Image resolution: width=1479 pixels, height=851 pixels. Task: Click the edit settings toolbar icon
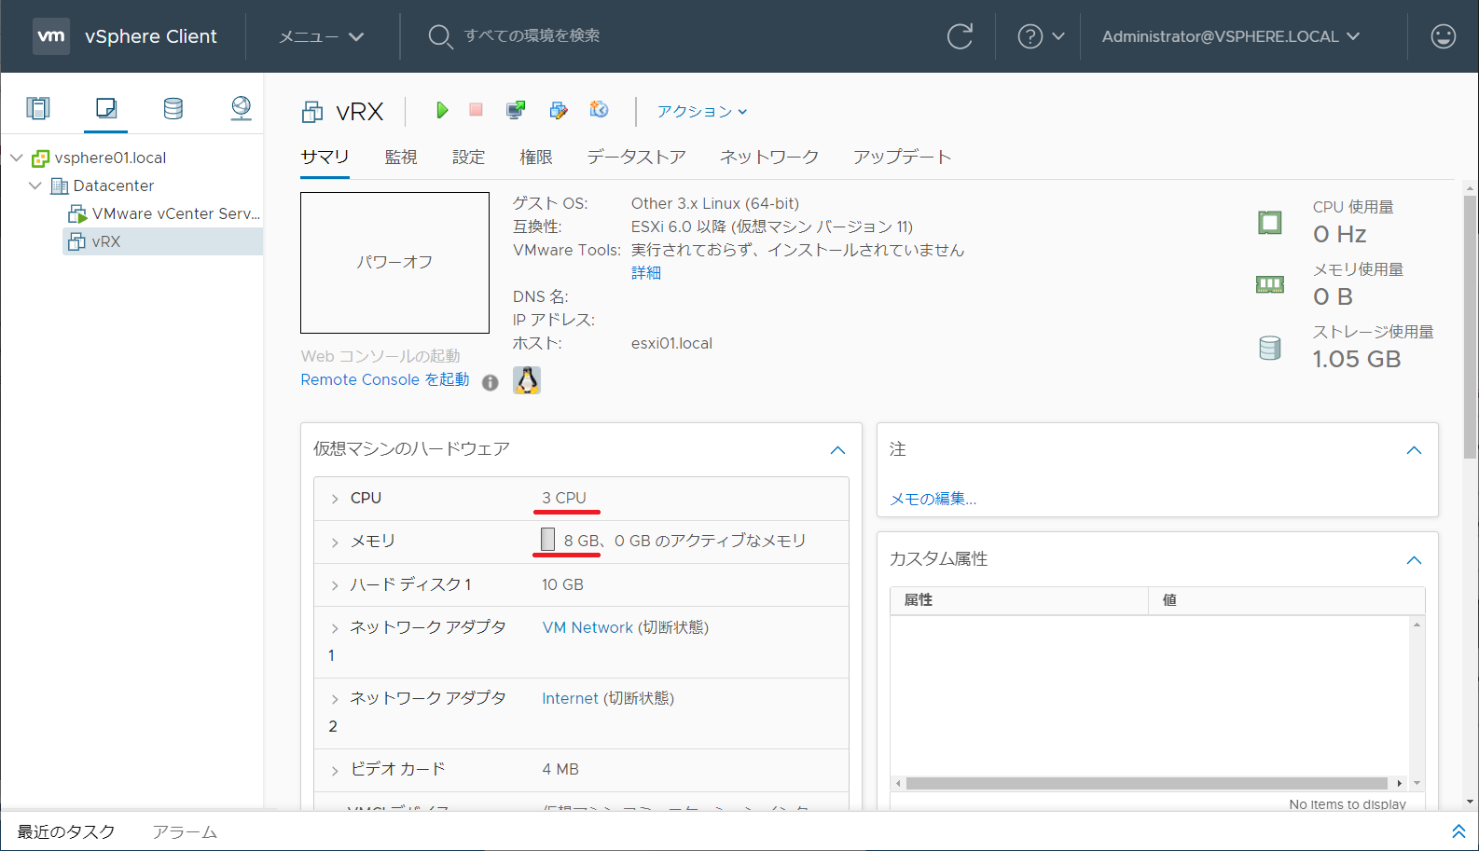pos(559,110)
